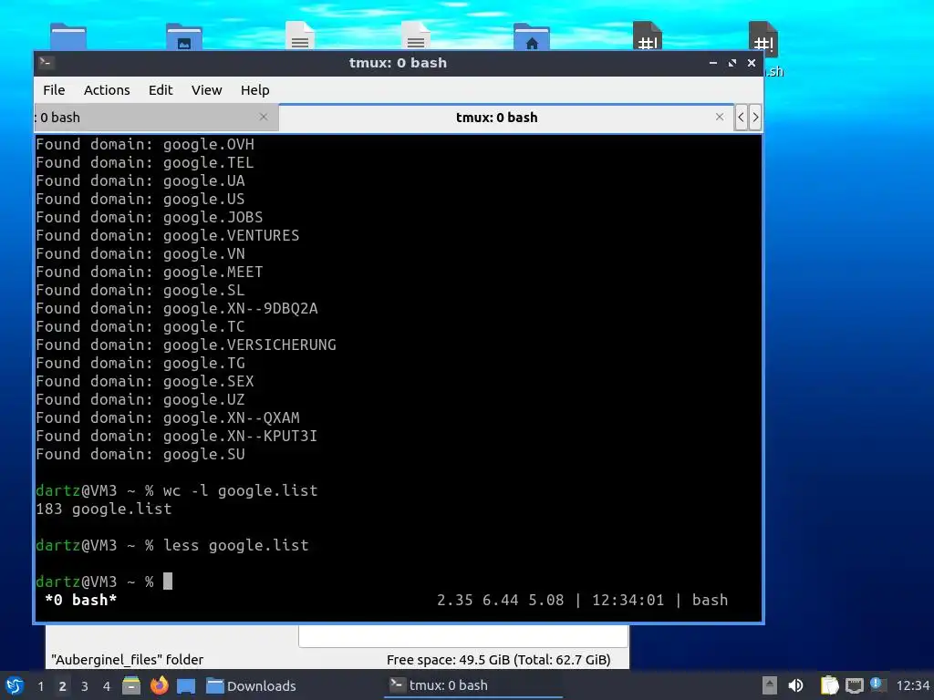Click the tmux '*0 bash*' window label
The image size is (934, 700).
pos(80,600)
